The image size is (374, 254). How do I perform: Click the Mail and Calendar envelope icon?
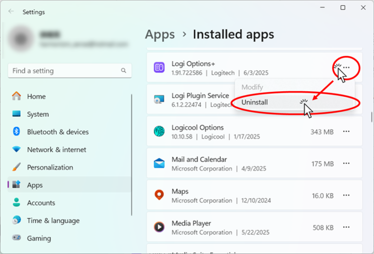point(159,164)
